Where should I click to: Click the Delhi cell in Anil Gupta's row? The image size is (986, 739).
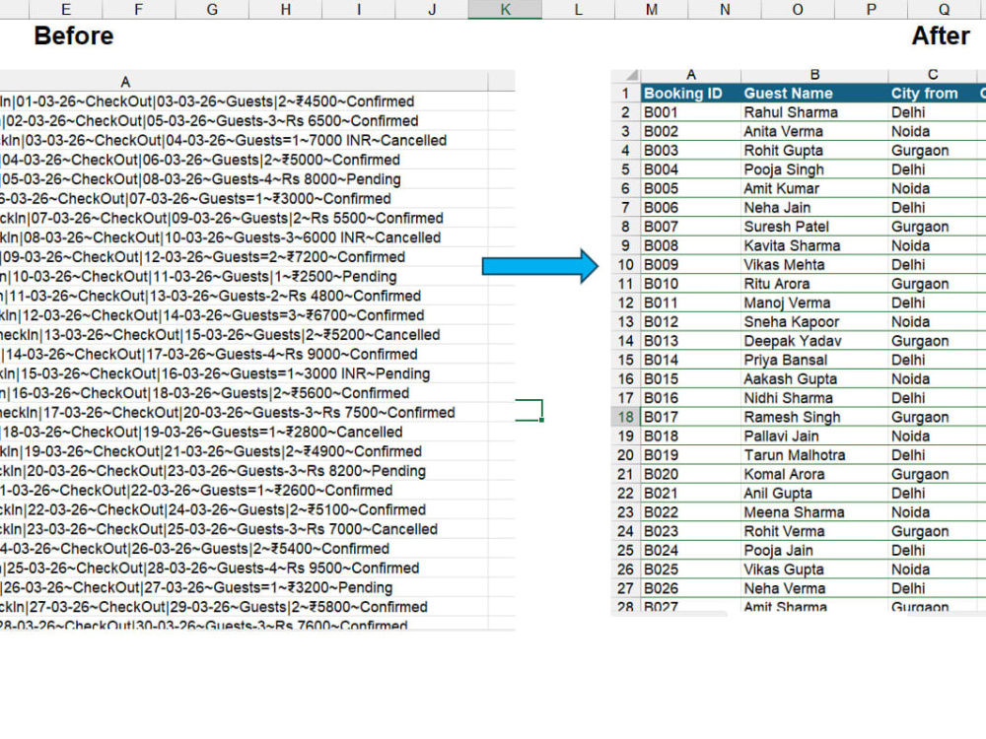tap(933, 494)
